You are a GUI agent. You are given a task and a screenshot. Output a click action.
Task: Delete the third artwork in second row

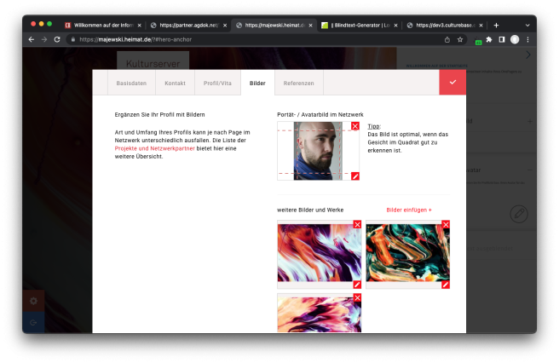pyautogui.click(x=357, y=298)
